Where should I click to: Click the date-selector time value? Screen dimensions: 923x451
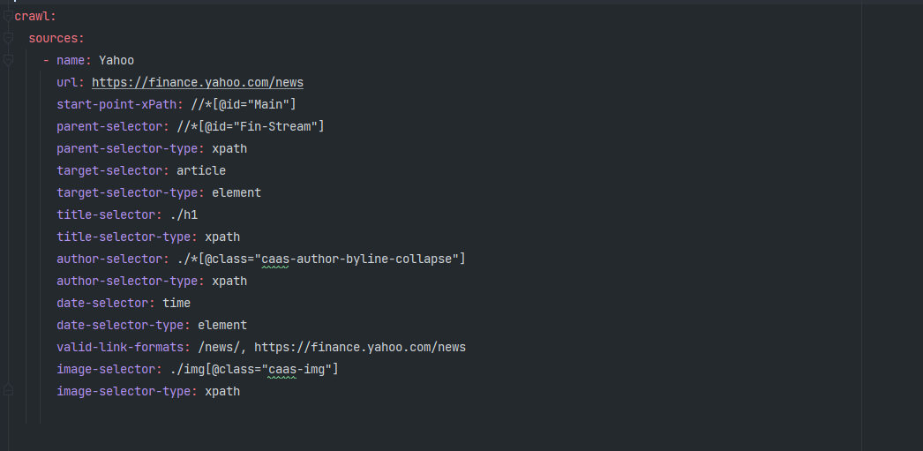click(176, 304)
